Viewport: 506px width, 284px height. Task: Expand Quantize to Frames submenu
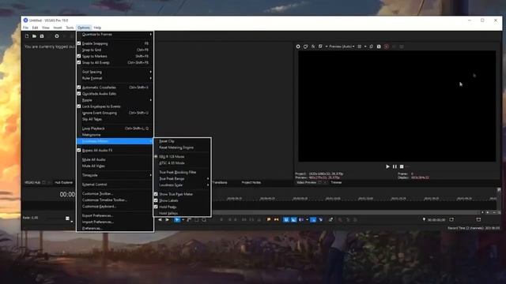click(115, 35)
